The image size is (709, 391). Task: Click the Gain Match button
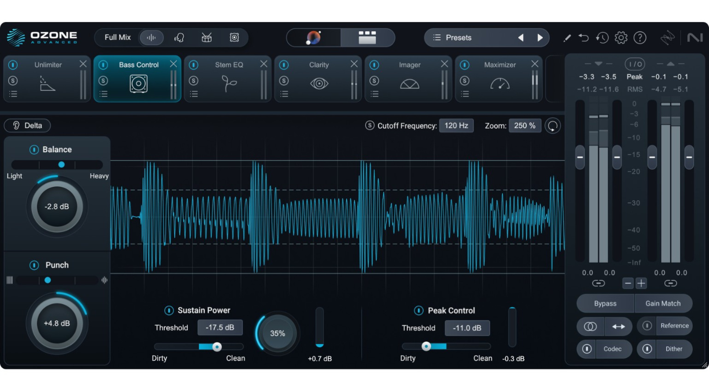(x=663, y=303)
